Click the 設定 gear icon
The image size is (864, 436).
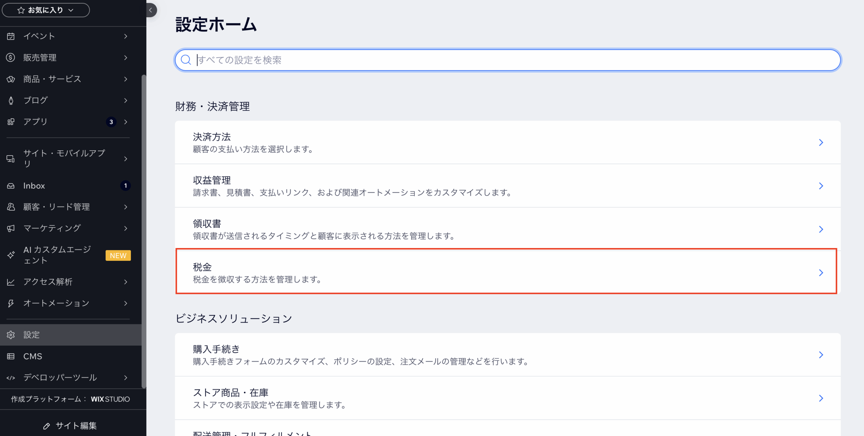pyautogui.click(x=10, y=335)
